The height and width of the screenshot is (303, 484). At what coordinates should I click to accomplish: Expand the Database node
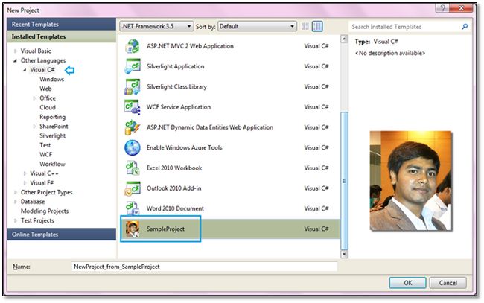pos(15,202)
